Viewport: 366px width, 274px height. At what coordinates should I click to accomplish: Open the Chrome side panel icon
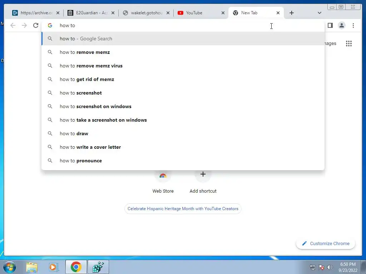[x=330, y=25]
